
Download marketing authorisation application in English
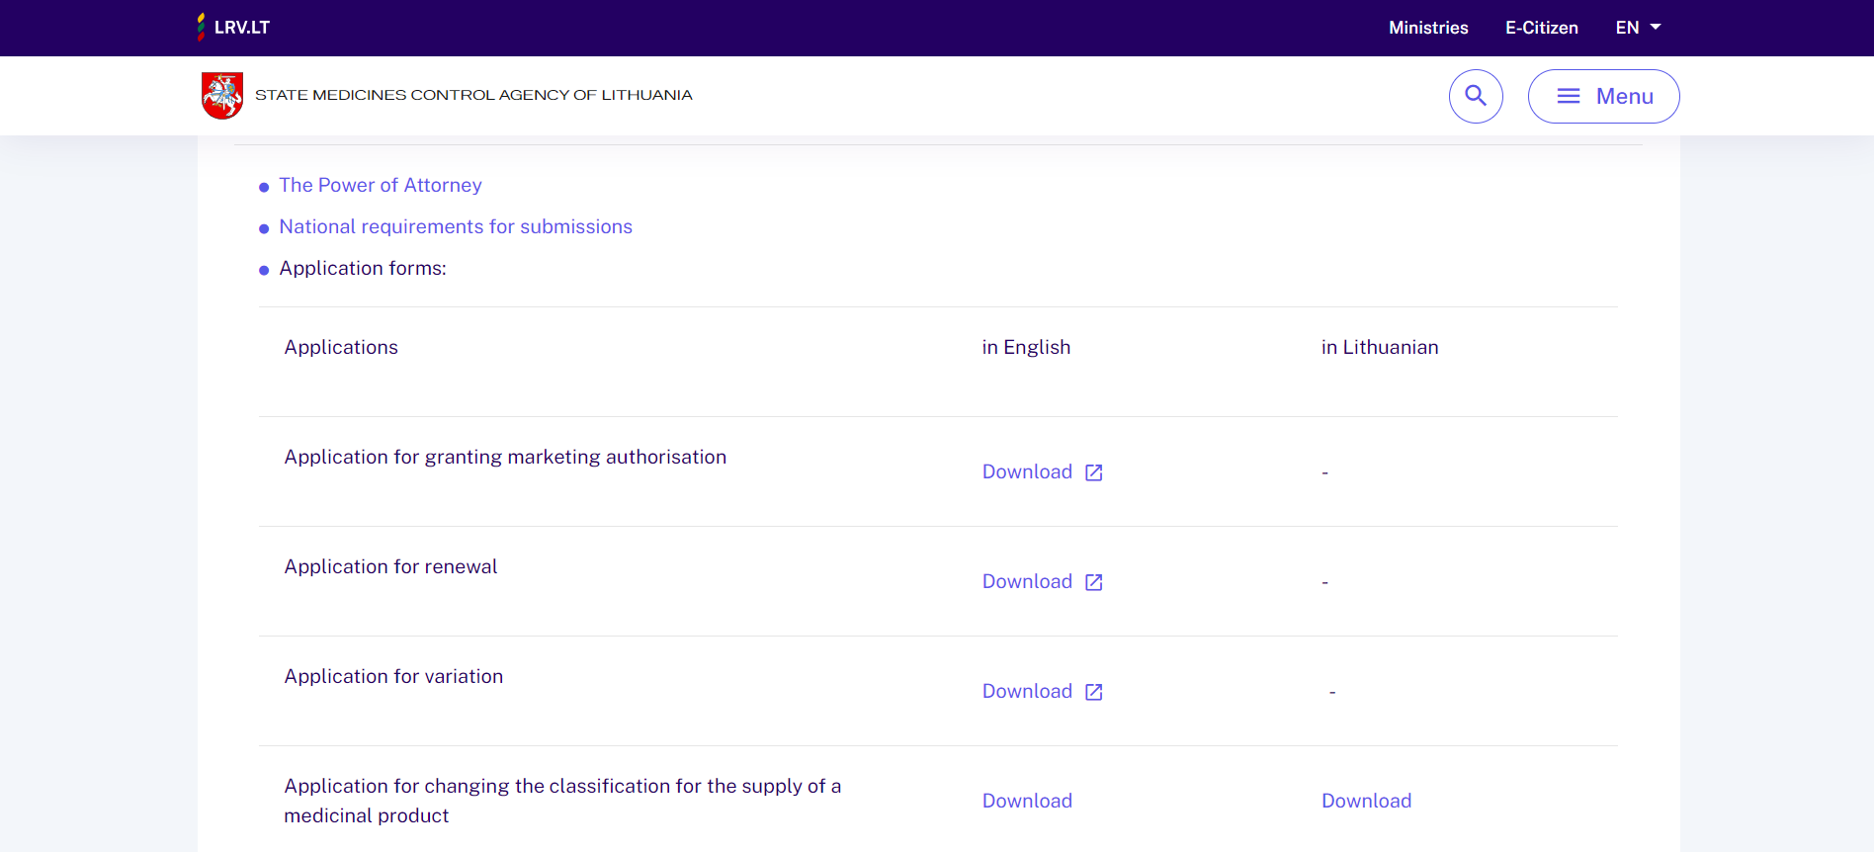(1027, 472)
